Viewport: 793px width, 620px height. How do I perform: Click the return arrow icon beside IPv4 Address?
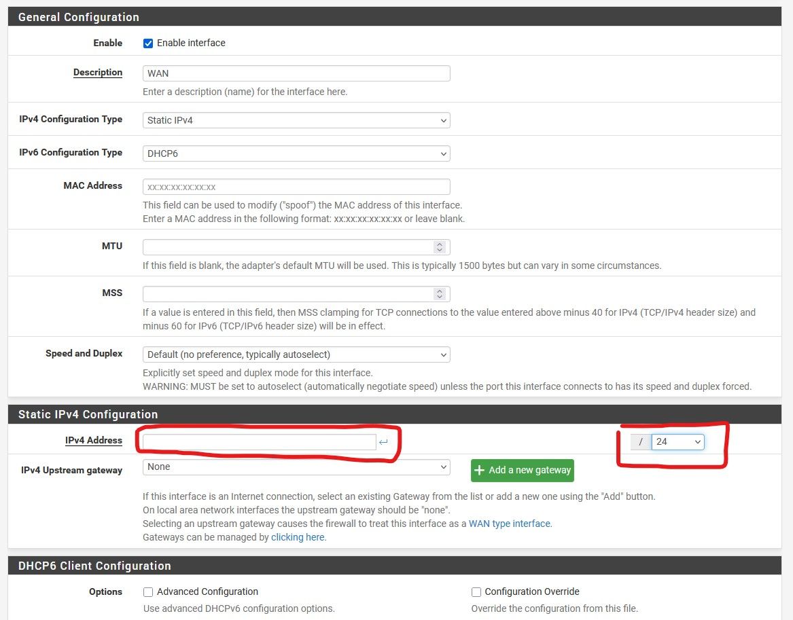(x=383, y=443)
